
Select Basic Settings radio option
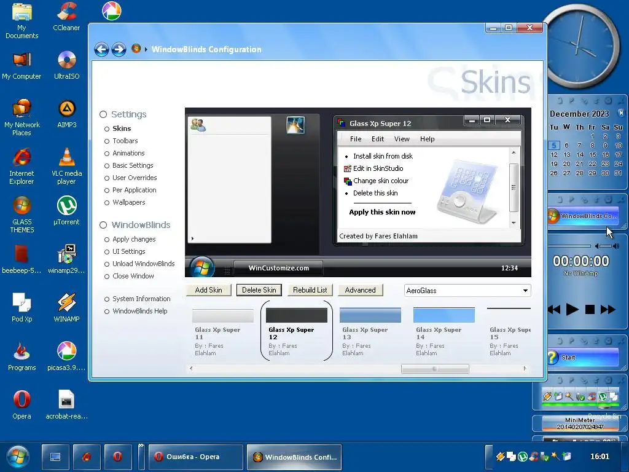pos(128,166)
